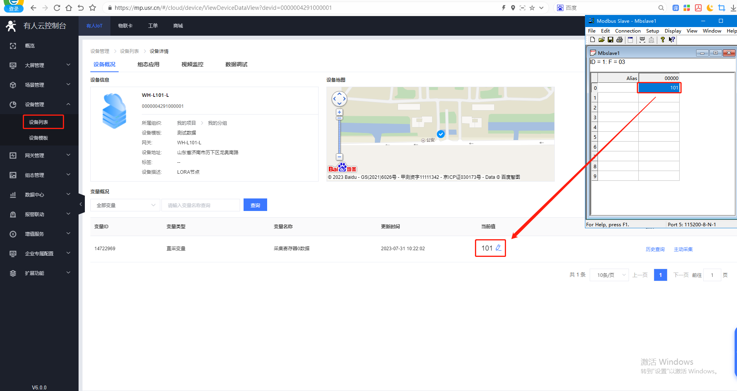Click the browser refresh icon
Screen dimensions: 737x391
click(x=57, y=8)
